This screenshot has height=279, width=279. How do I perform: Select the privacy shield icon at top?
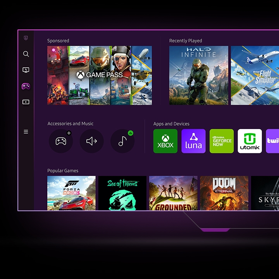26,38
